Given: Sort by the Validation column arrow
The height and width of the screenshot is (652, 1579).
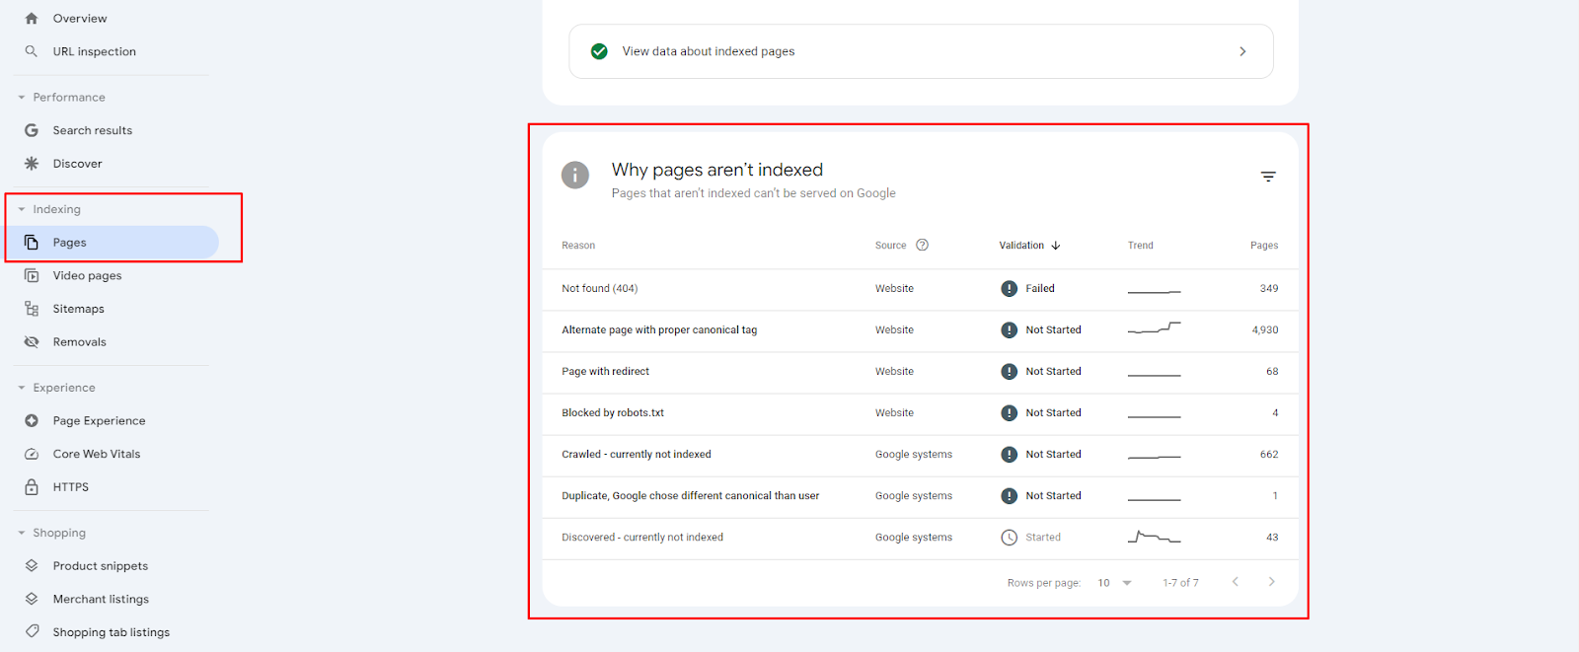Looking at the screenshot, I should tap(1056, 246).
